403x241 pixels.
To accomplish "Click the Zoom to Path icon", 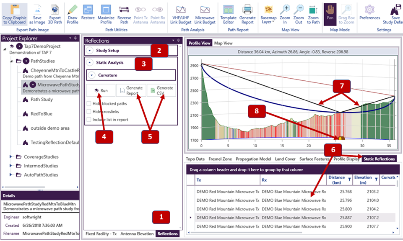I will (x=313, y=9).
